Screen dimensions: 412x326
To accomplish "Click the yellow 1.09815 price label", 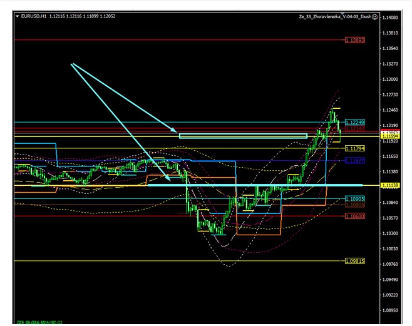I will [354, 261].
